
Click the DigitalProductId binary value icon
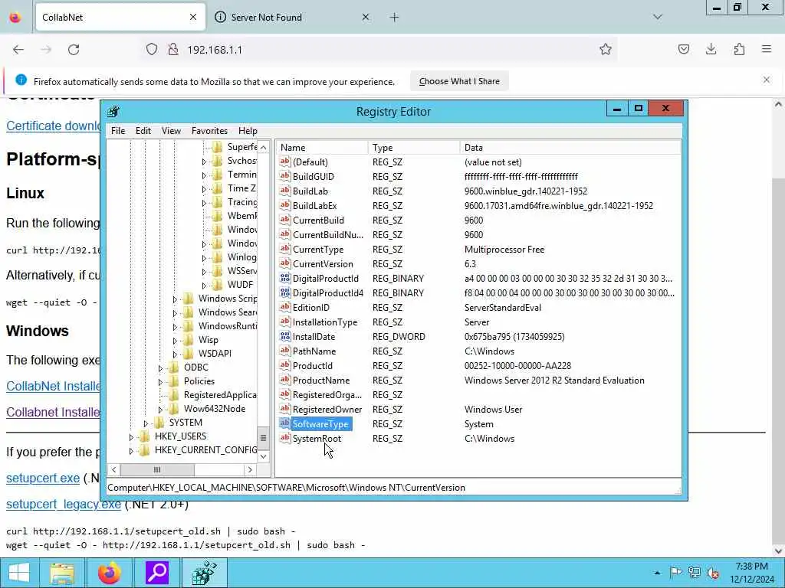point(285,278)
